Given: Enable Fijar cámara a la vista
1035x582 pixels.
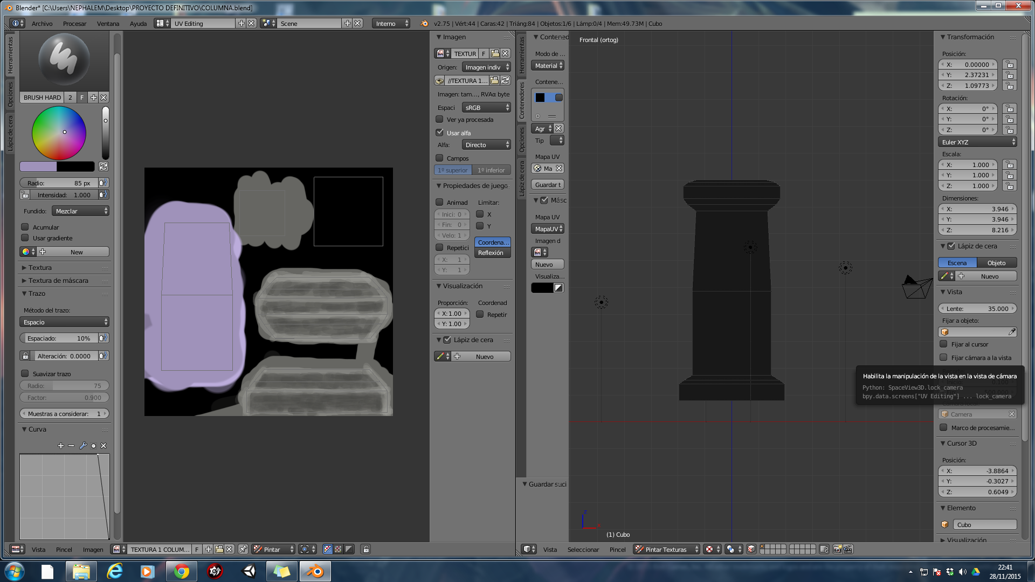Looking at the screenshot, I should 943,357.
